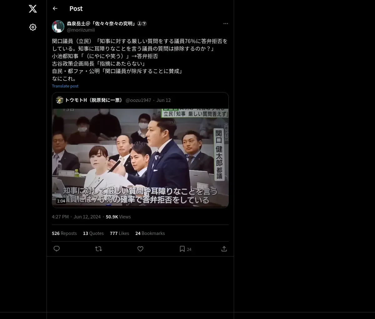Image resolution: width=375 pixels, height=319 pixels.
Task: Click the reply speech bubble icon
Action: pos(57,249)
